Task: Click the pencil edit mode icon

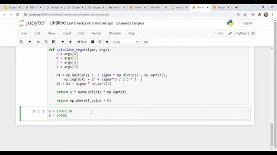Action: pyautogui.click(x=230, y=34)
